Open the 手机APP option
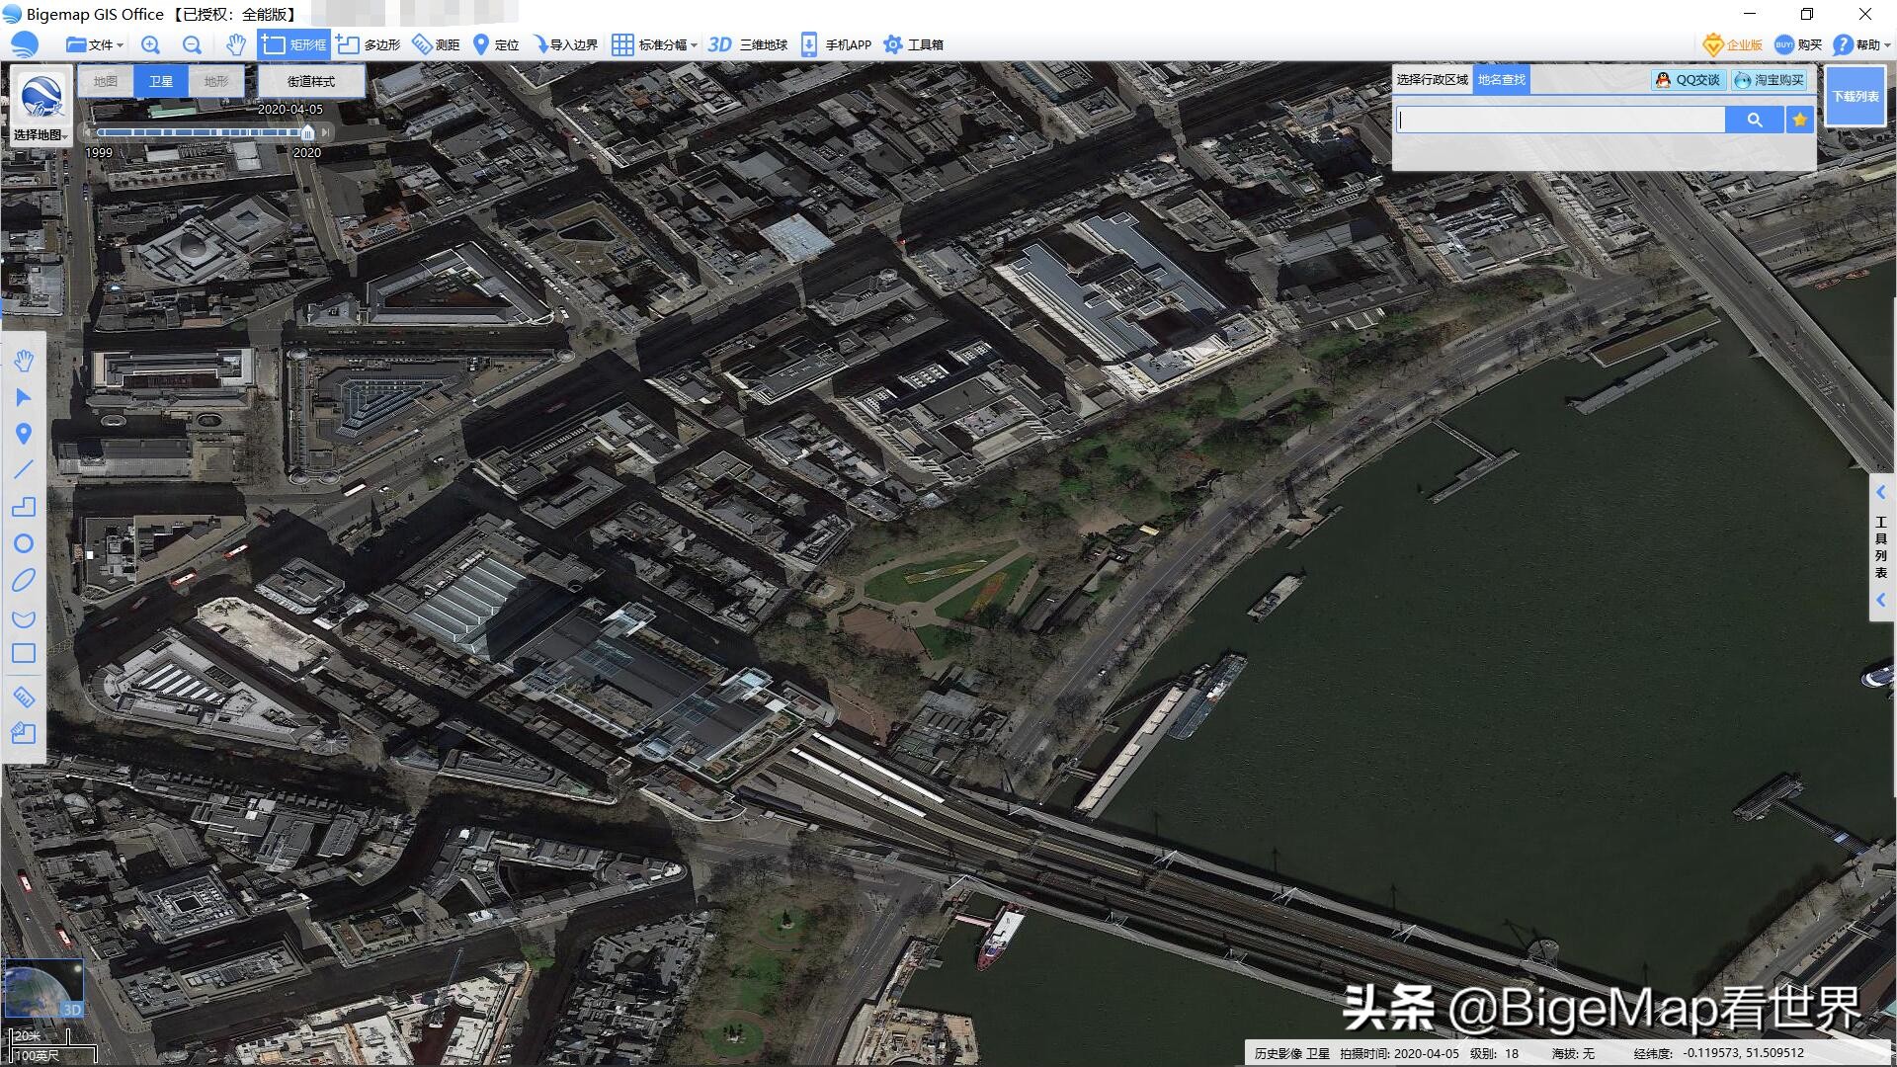The height and width of the screenshot is (1067, 1897). (x=836, y=44)
